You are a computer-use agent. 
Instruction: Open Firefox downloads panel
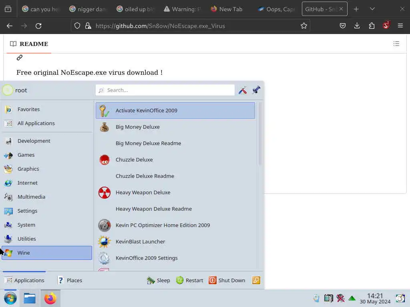click(357, 26)
